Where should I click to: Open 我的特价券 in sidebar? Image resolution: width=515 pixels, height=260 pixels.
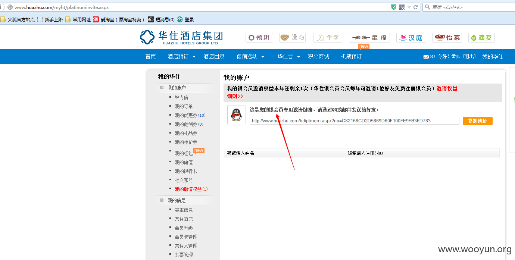(x=186, y=142)
